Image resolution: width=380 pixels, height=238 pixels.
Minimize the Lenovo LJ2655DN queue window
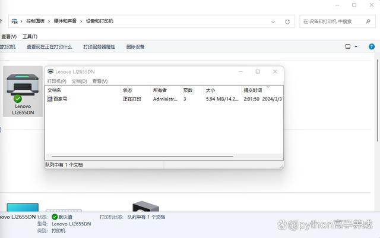pos(240,71)
